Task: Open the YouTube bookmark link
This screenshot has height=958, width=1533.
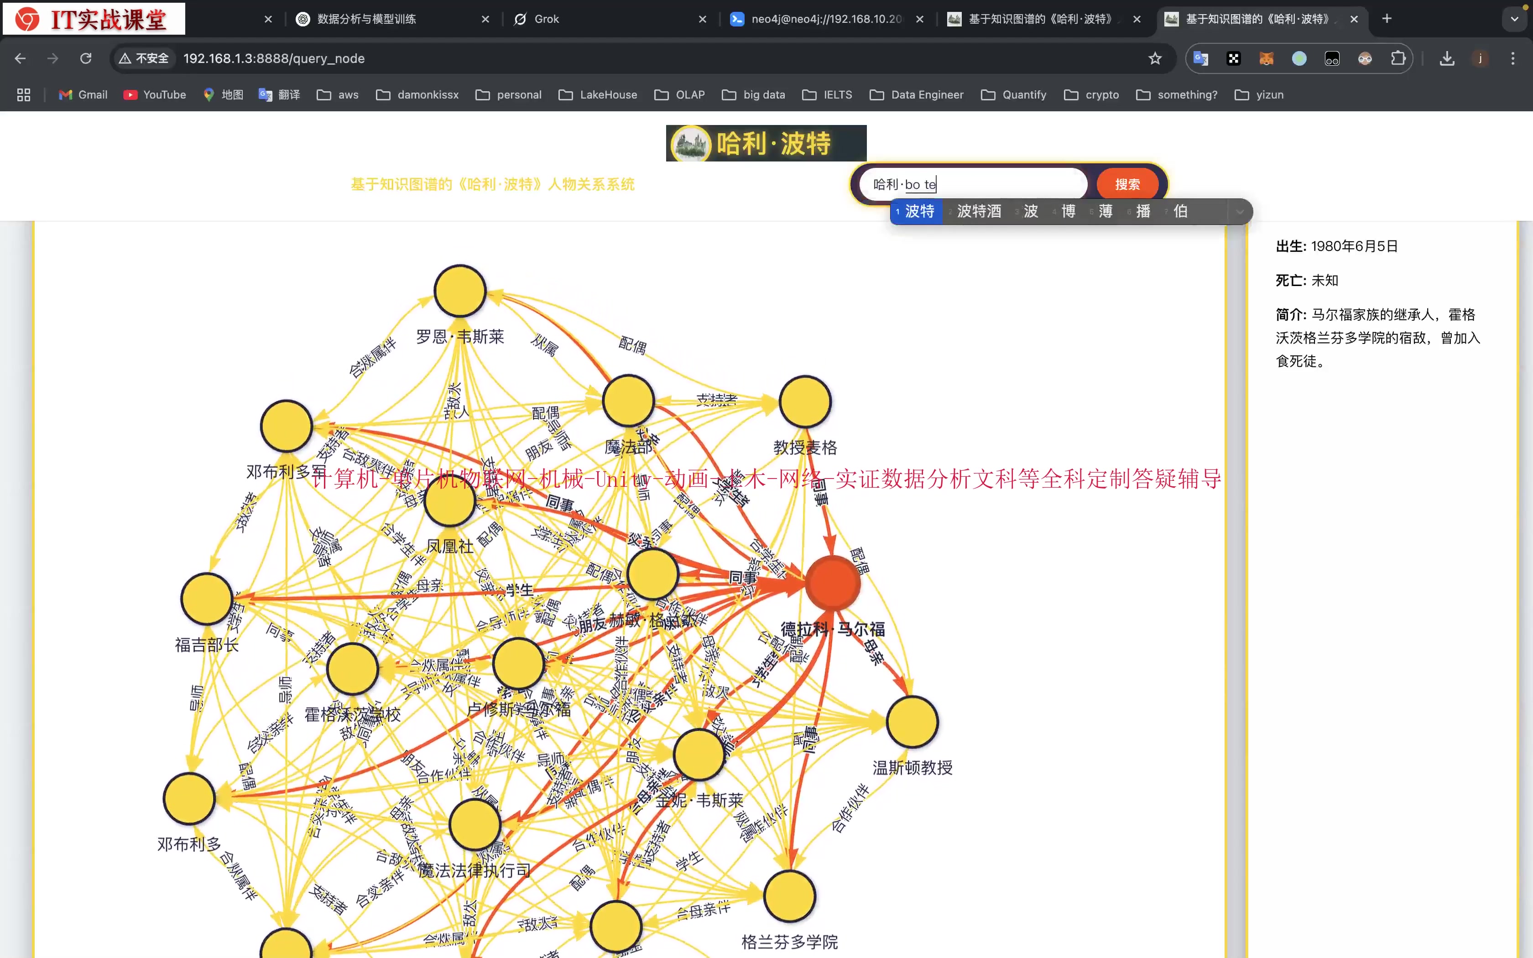Action: coord(155,94)
